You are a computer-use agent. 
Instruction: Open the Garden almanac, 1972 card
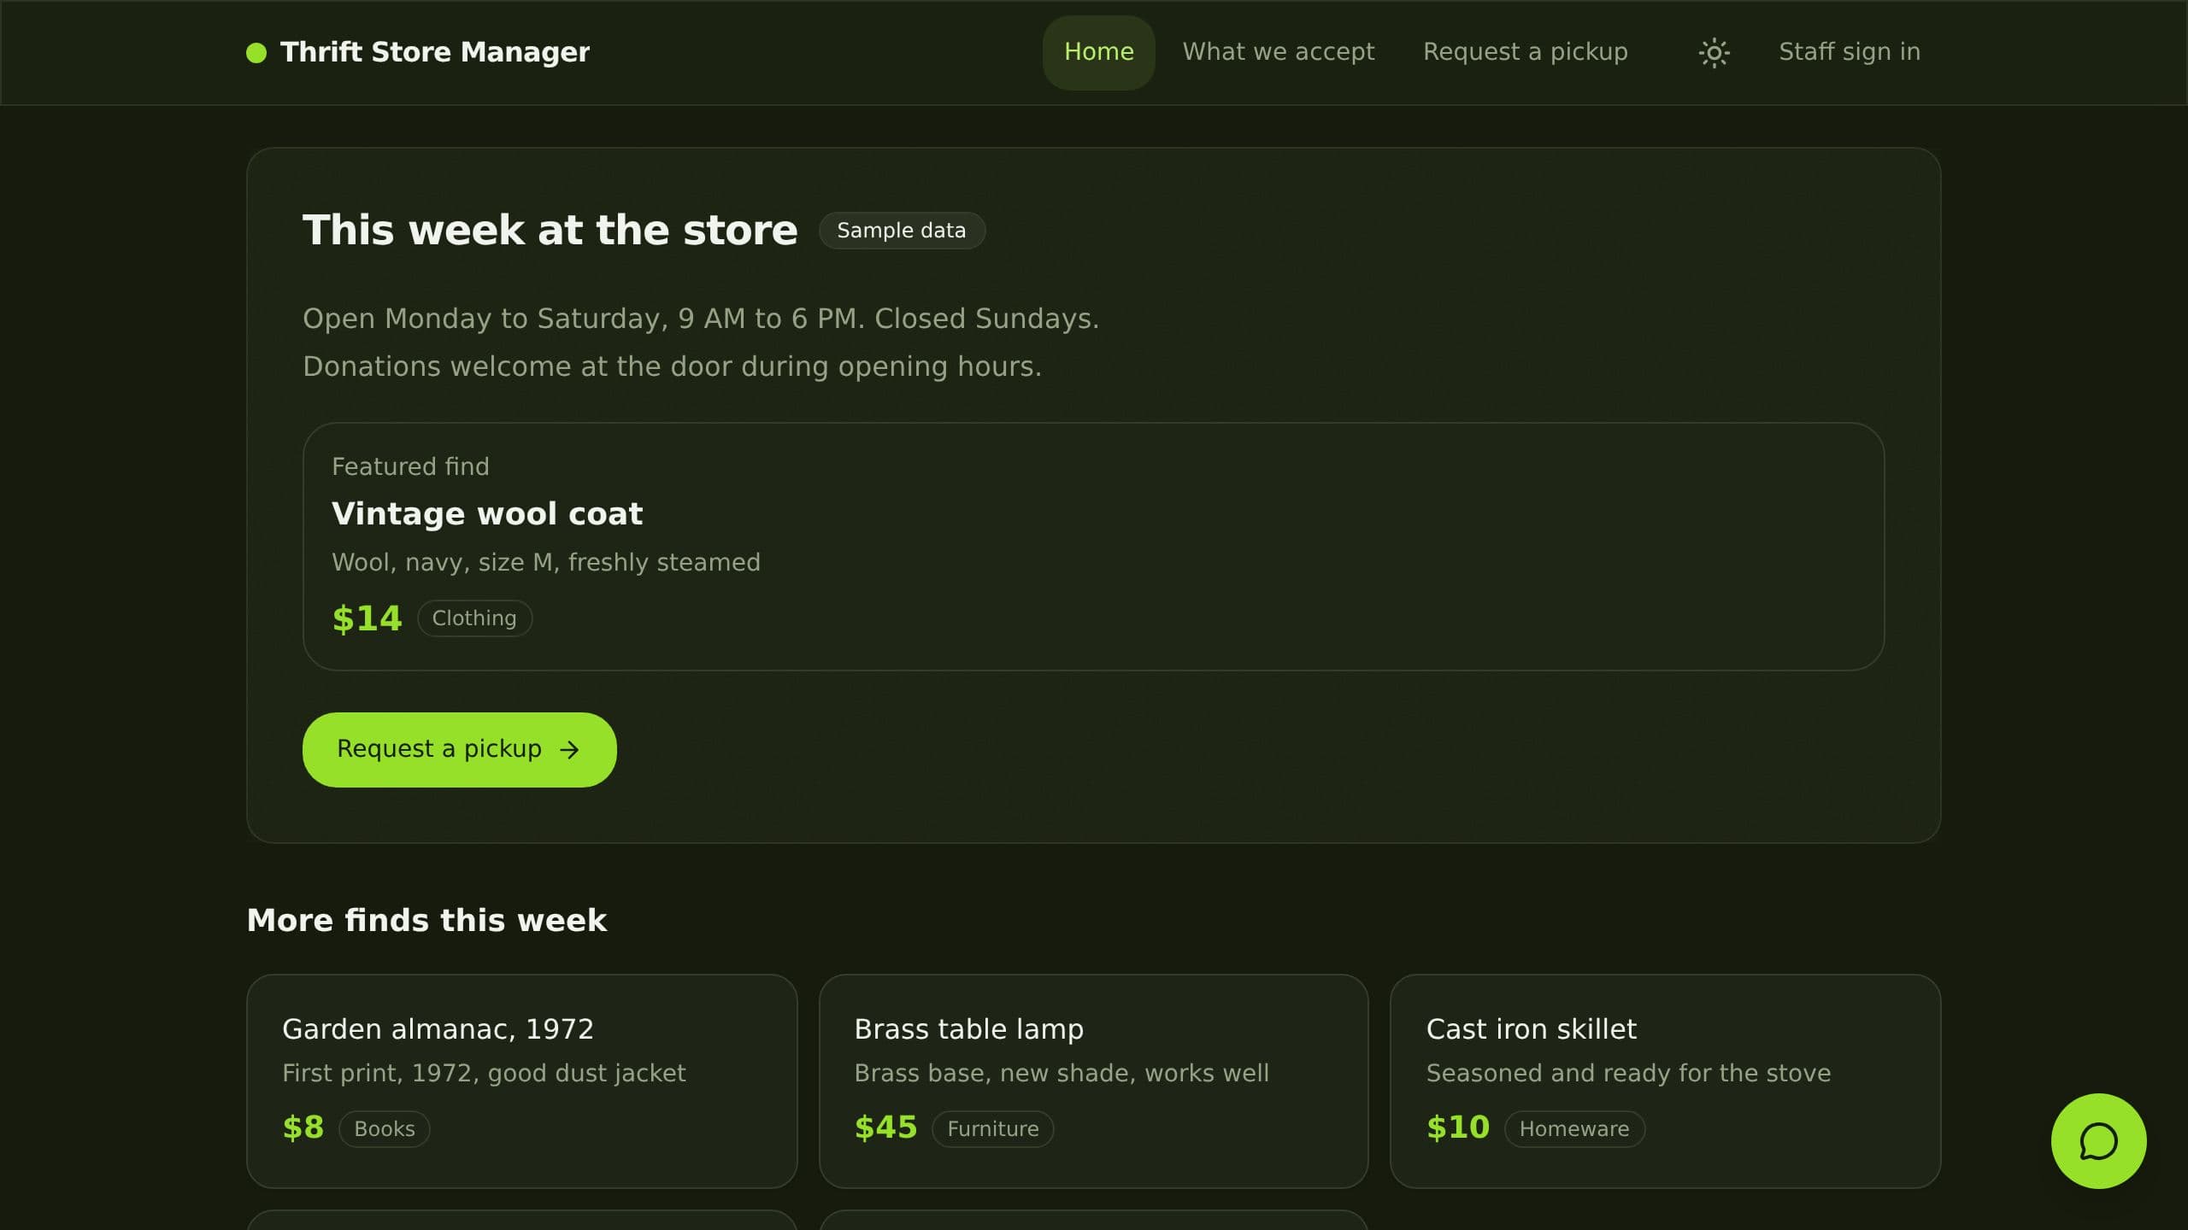pyautogui.click(x=521, y=1081)
